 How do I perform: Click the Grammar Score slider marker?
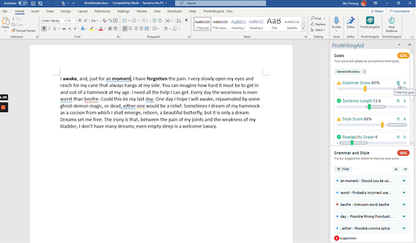pyautogui.click(x=365, y=89)
